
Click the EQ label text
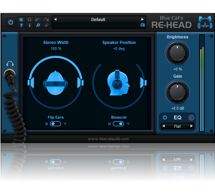(x=177, y=118)
